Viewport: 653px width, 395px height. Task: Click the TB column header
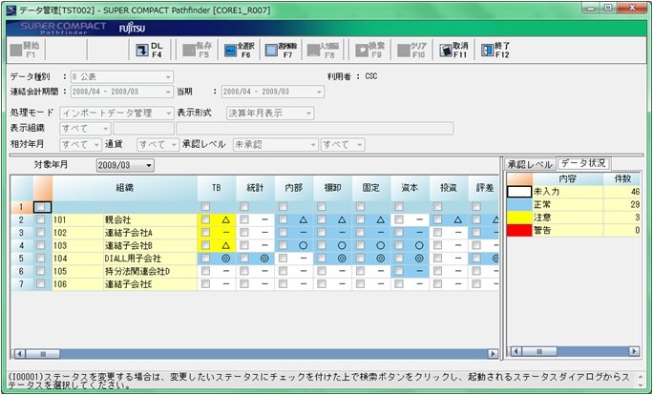point(217,188)
